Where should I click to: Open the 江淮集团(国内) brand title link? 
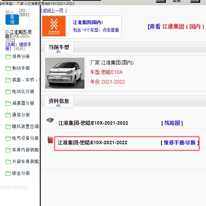tap(88, 22)
